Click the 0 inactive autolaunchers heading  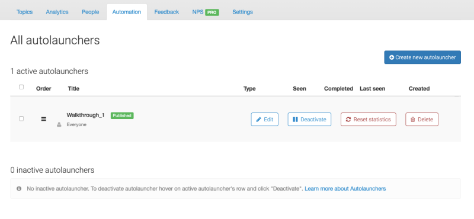click(x=52, y=170)
